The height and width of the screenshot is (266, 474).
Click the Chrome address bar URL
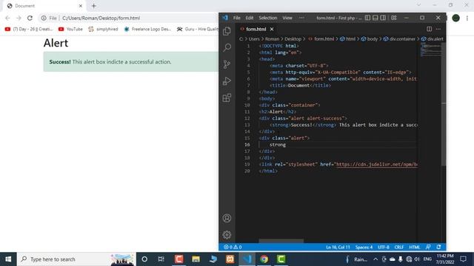[x=101, y=18]
